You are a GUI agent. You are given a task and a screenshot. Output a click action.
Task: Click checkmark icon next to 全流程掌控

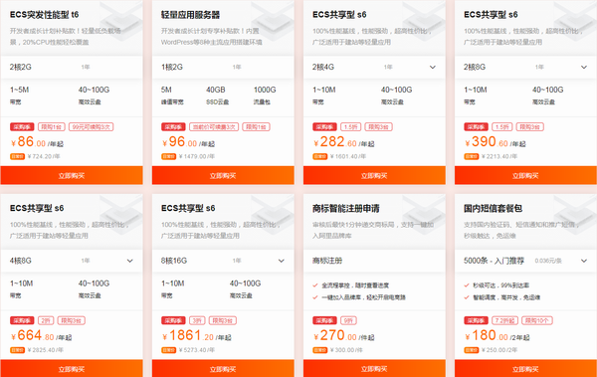tap(315, 284)
